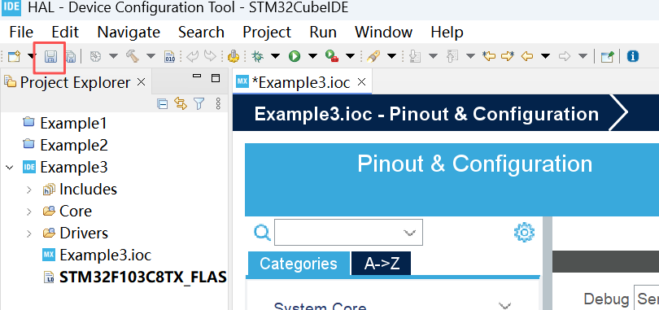Click the Project Explorer filter funnel icon
659x310 pixels.
pyautogui.click(x=199, y=103)
